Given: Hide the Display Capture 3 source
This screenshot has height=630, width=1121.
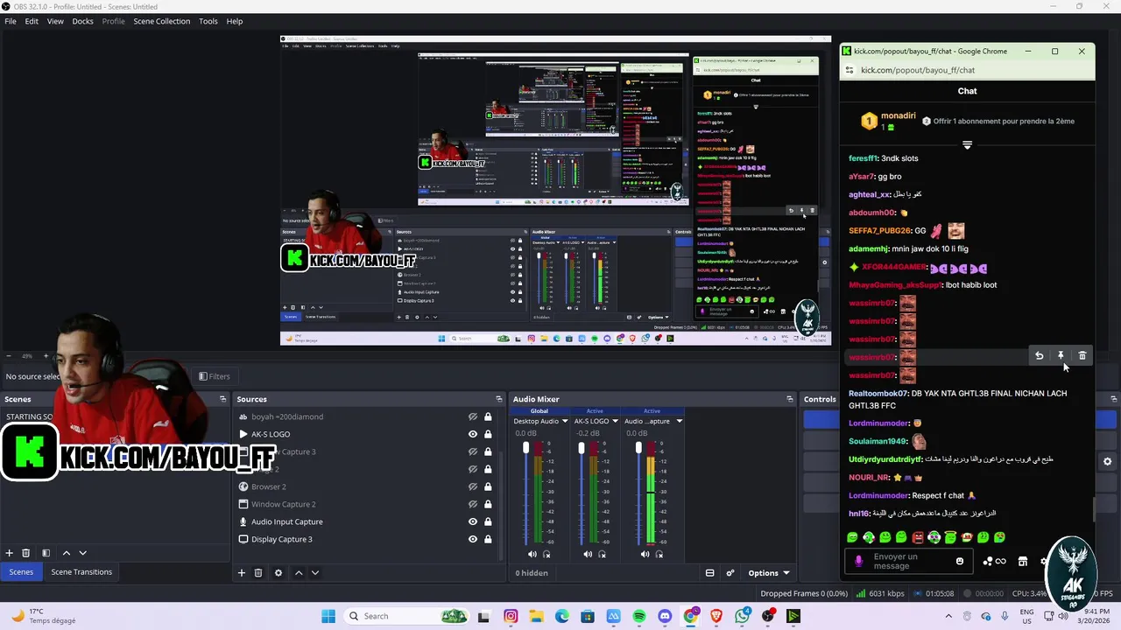Looking at the screenshot, I should [473, 539].
